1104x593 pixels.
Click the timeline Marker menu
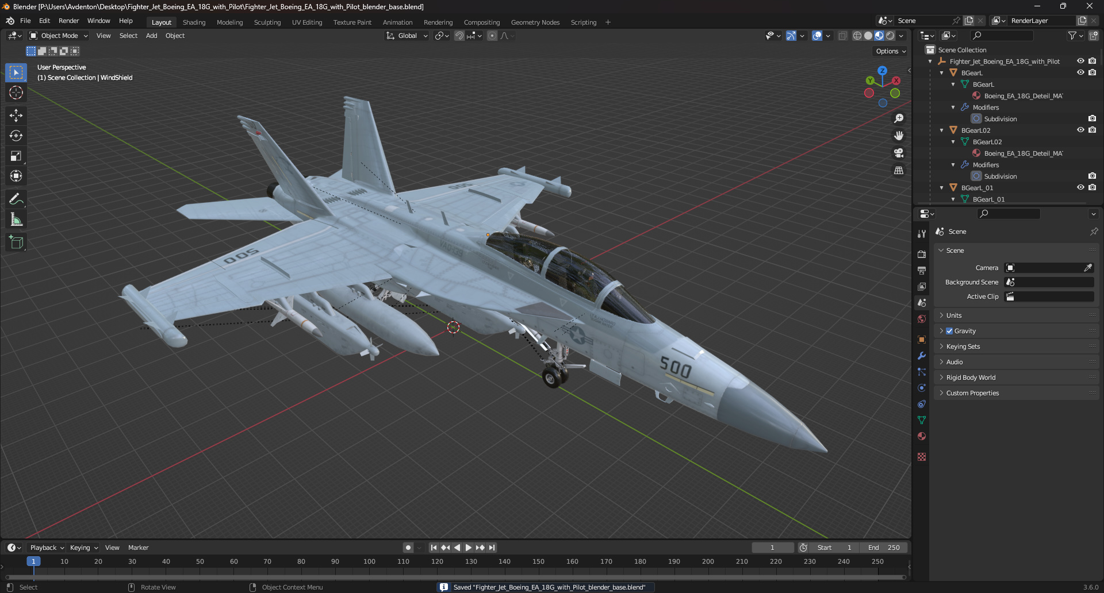coord(138,548)
